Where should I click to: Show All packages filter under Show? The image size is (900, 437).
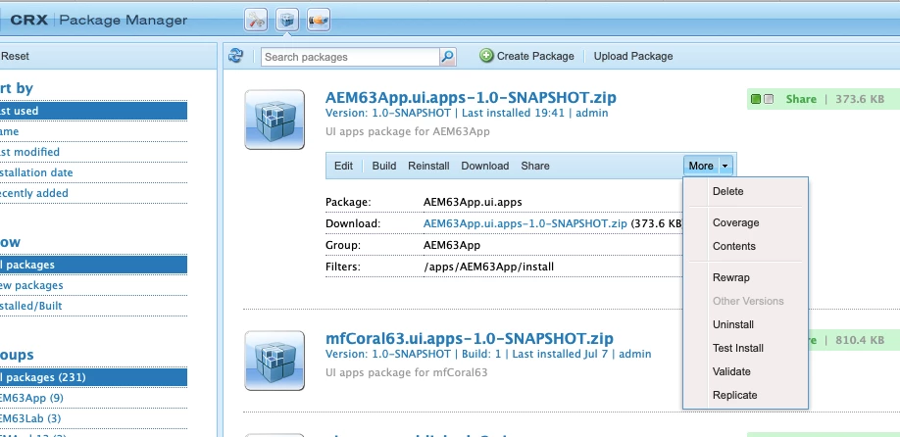point(93,265)
